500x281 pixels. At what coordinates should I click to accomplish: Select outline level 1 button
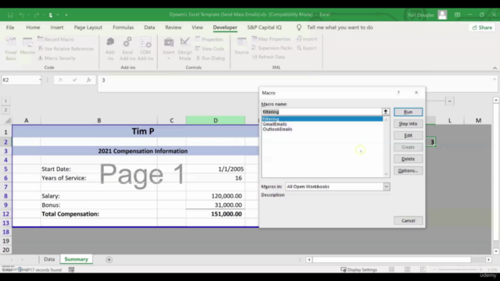pyautogui.click(x=5, y=101)
